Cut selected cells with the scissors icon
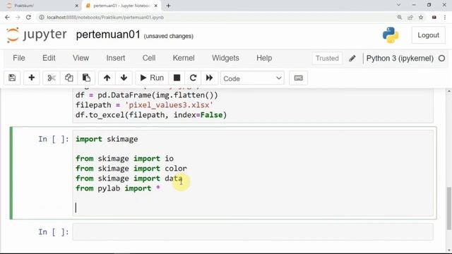452x254 pixels. tap(52, 78)
